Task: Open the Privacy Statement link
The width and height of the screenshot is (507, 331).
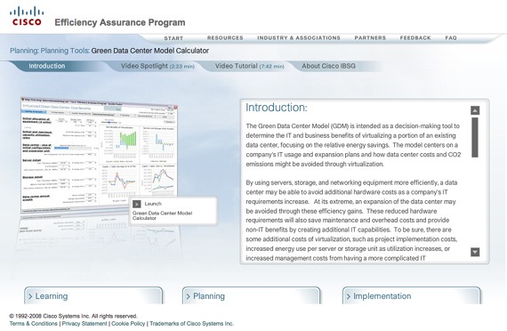Action: click(84, 324)
